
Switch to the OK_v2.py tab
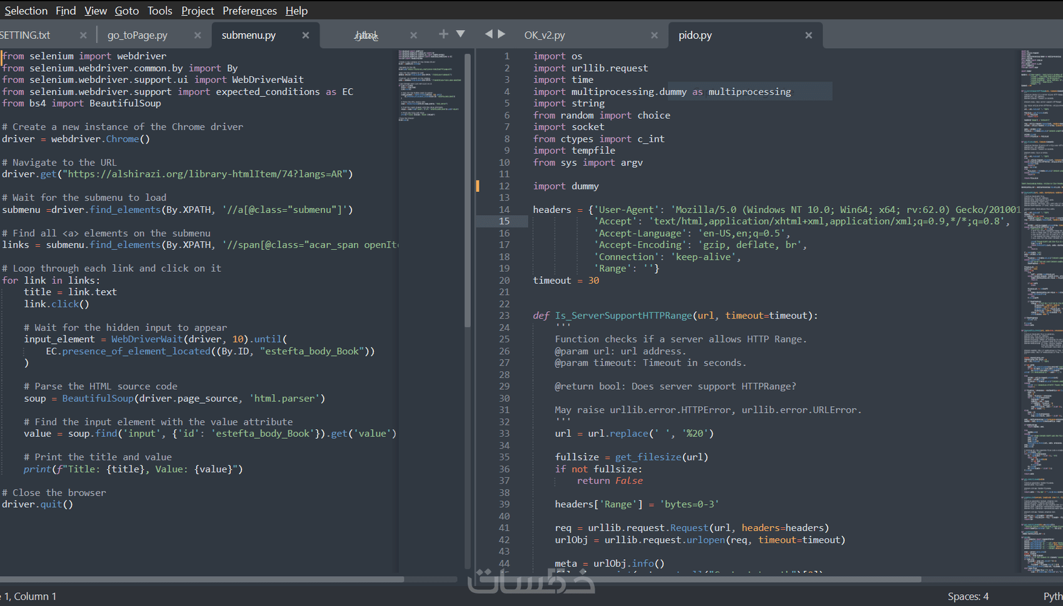[544, 35]
